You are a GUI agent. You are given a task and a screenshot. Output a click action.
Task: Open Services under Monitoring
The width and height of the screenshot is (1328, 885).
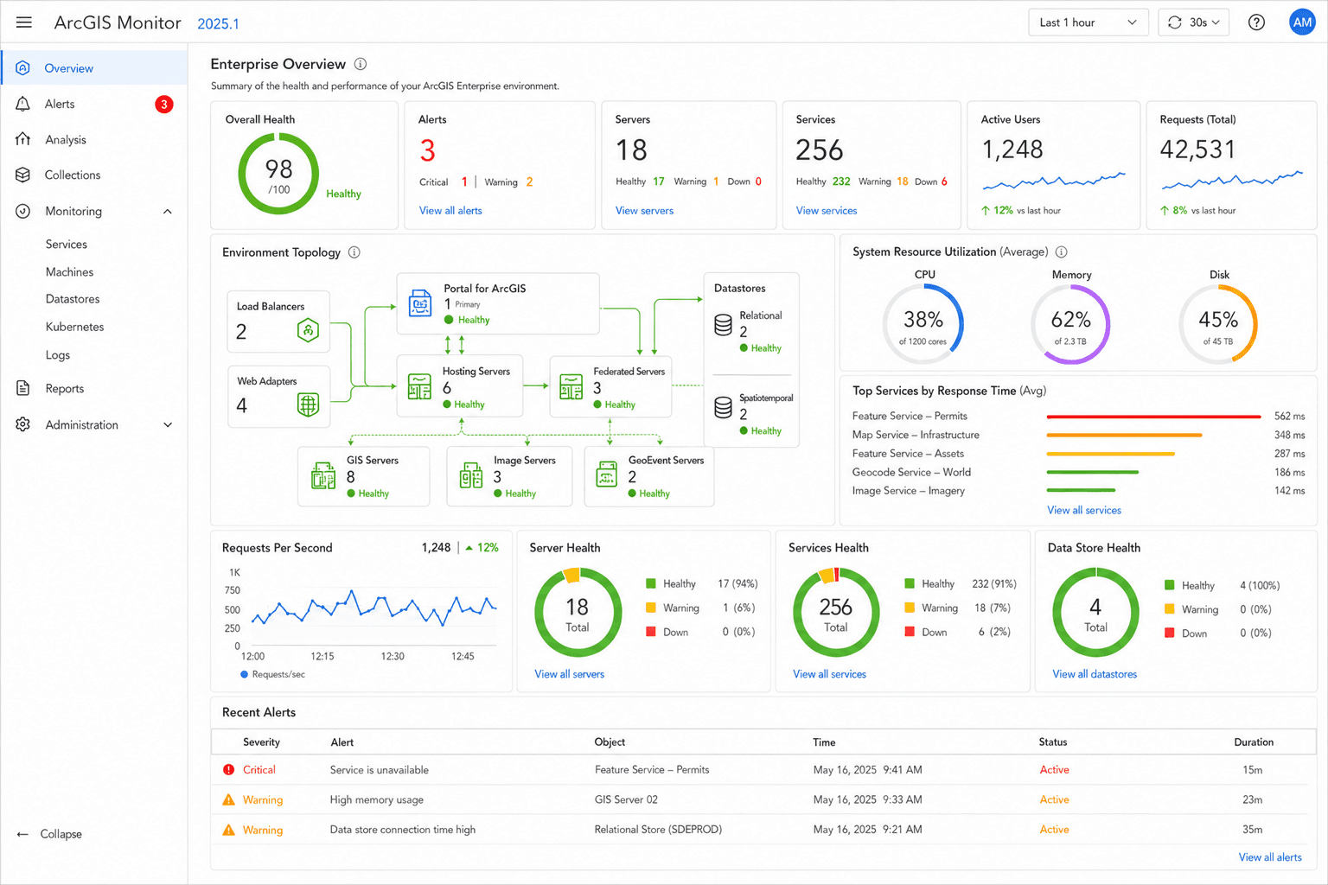(x=67, y=245)
